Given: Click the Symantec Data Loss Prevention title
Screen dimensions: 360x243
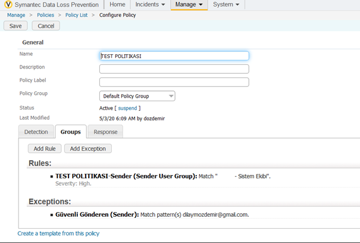Looking at the screenshot, I should point(57,5).
